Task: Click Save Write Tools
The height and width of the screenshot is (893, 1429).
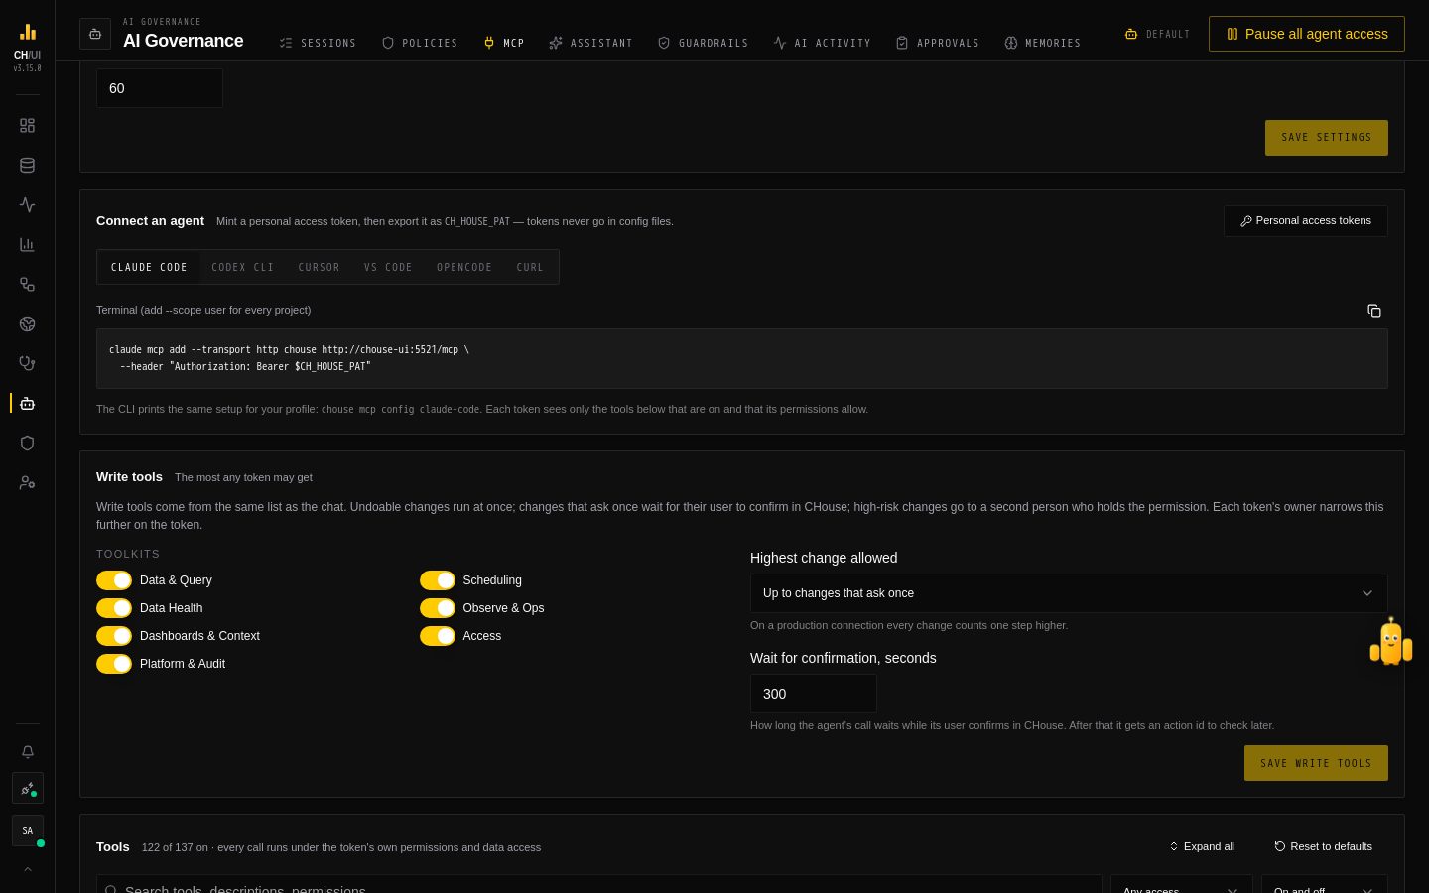Action: [x=1316, y=763]
